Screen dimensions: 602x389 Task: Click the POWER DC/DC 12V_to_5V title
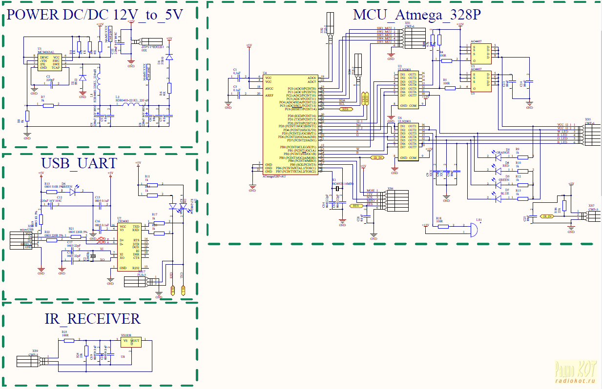pyautogui.click(x=95, y=15)
